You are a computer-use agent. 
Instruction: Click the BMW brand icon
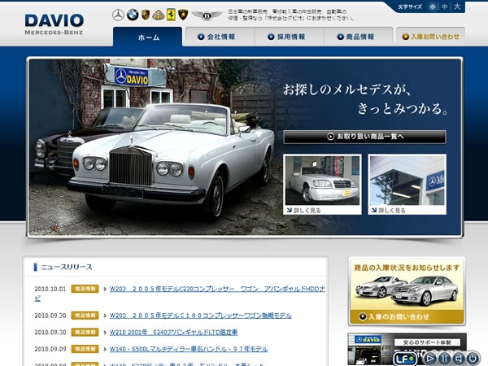click(x=133, y=15)
